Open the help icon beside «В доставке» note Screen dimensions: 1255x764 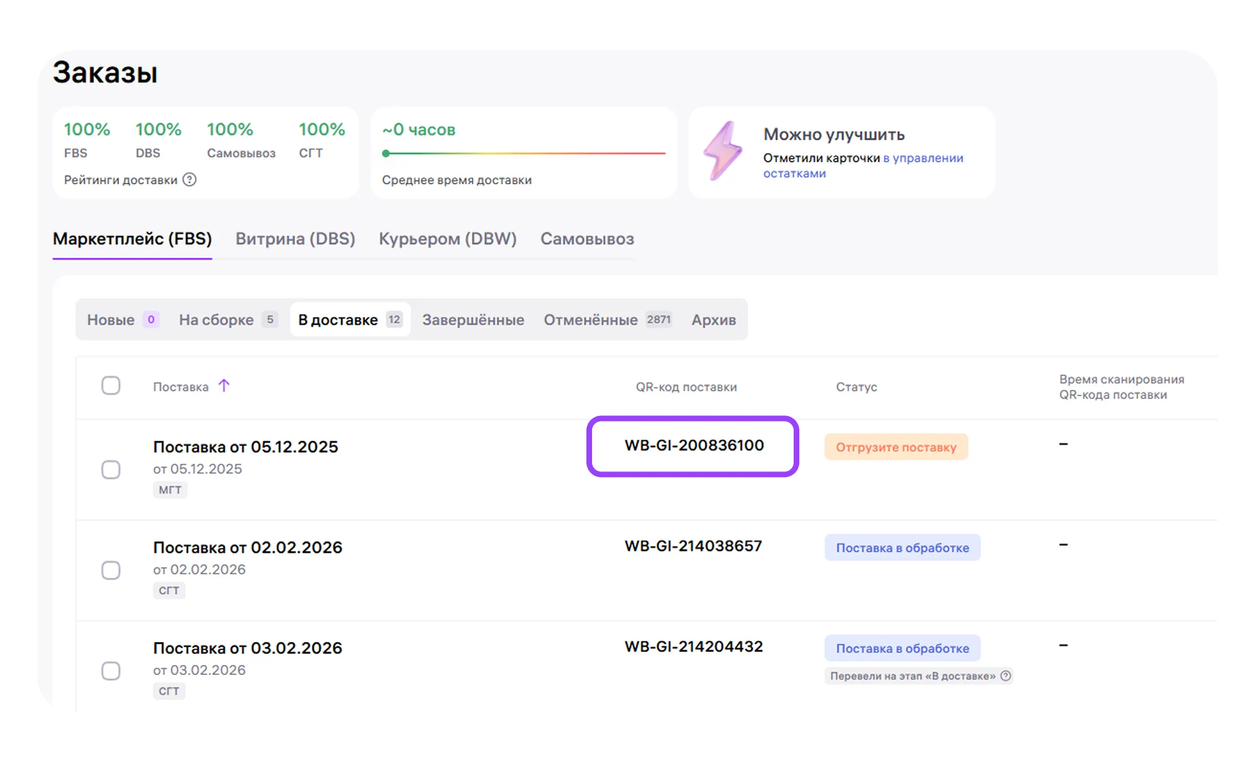(x=1005, y=676)
